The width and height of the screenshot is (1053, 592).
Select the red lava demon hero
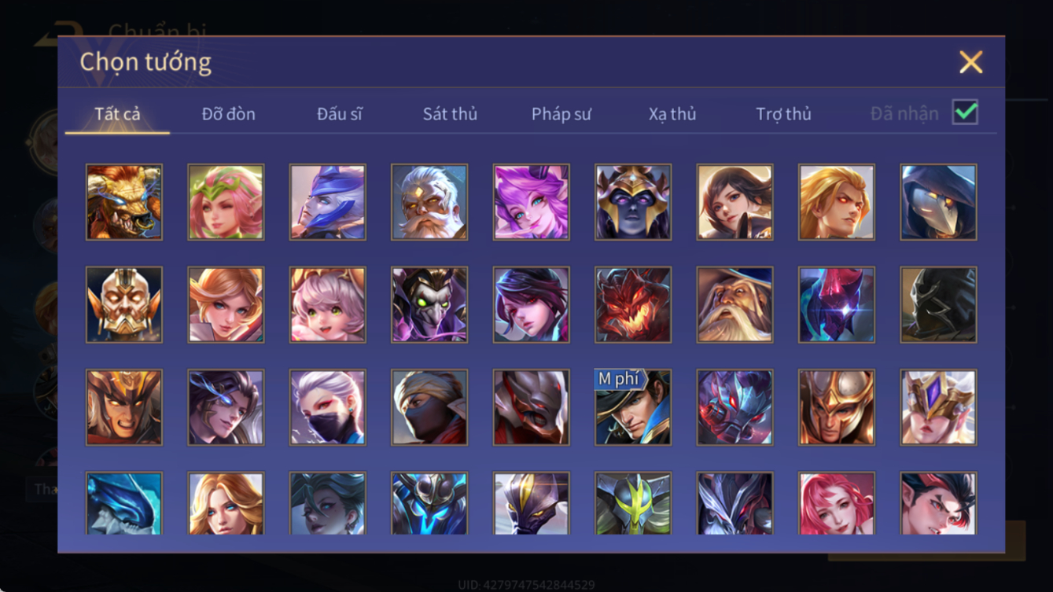point(633,305)
